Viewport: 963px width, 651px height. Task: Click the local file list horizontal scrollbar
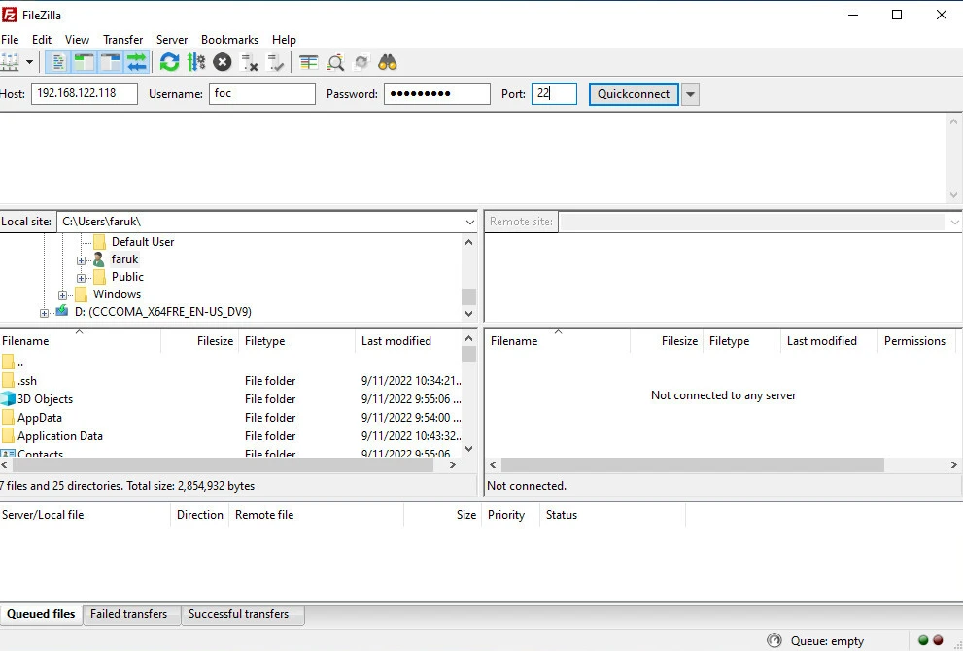224,465
